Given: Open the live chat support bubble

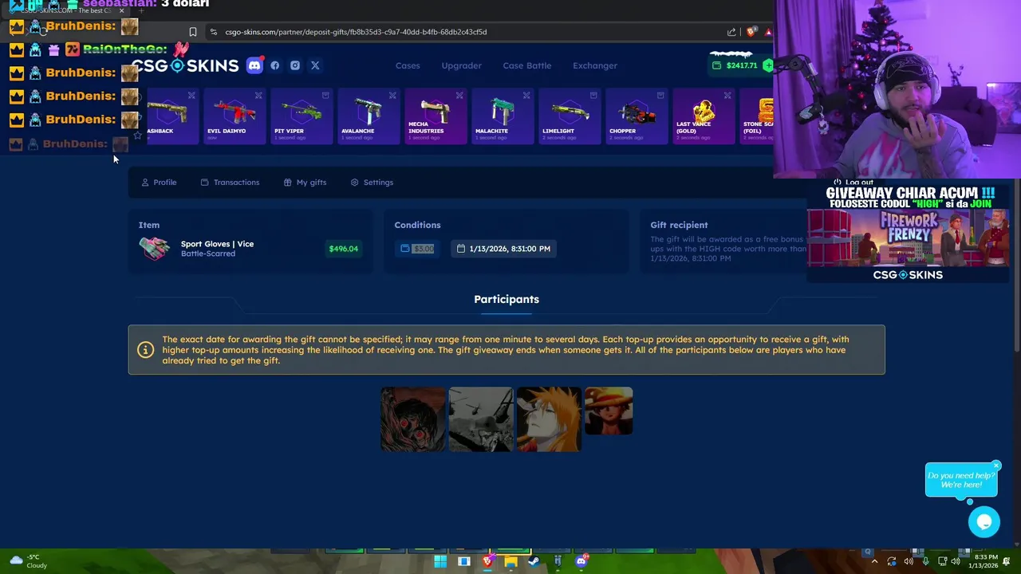Looking at the screenshot, I should pos(984,522).
